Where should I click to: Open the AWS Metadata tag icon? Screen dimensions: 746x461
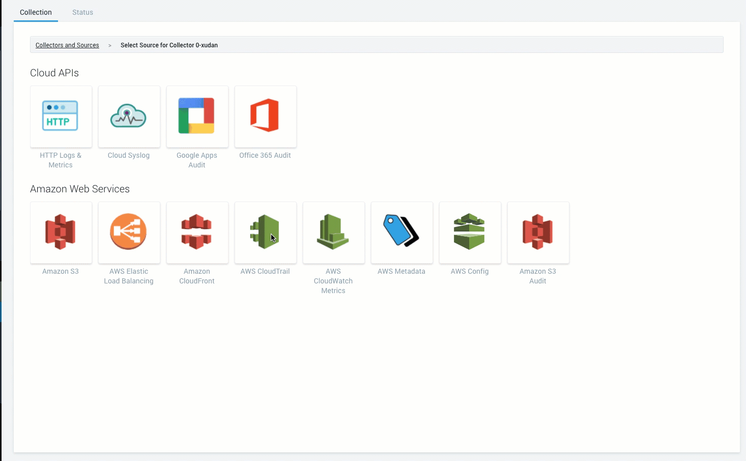[x=401, y=233]
